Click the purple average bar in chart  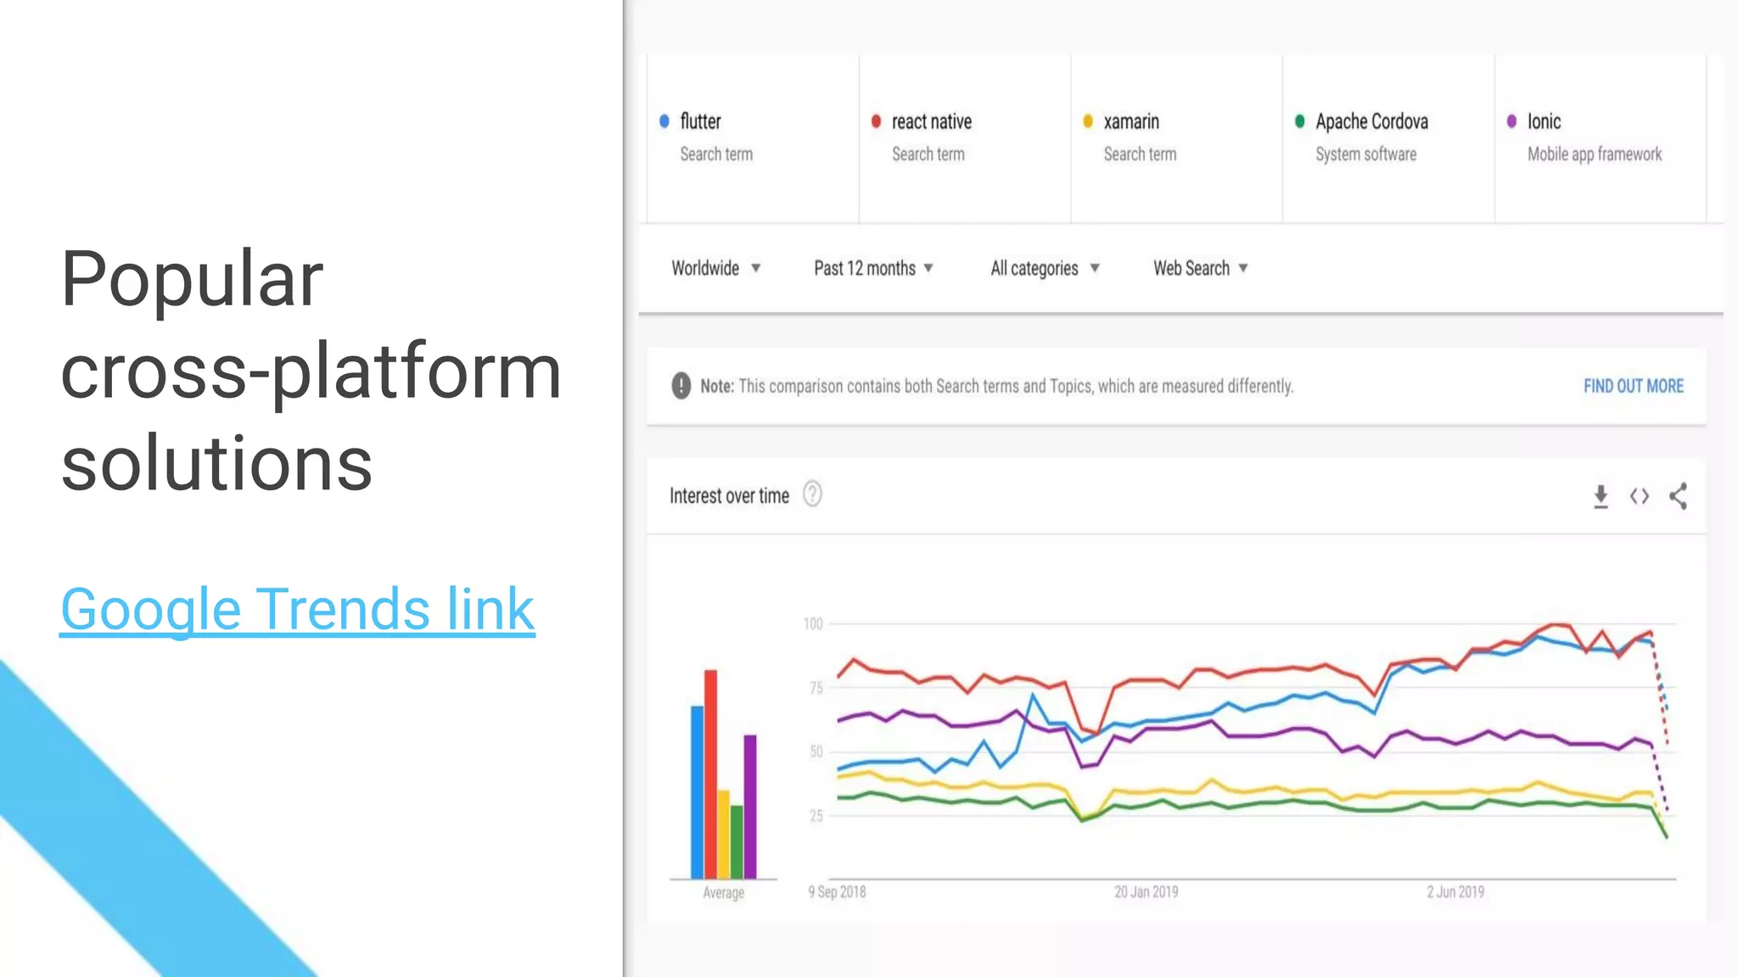point(750,806)
